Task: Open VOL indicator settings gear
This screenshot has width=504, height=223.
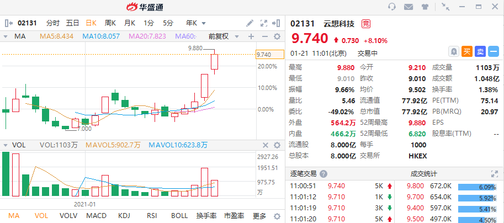Action: (277, 145)
